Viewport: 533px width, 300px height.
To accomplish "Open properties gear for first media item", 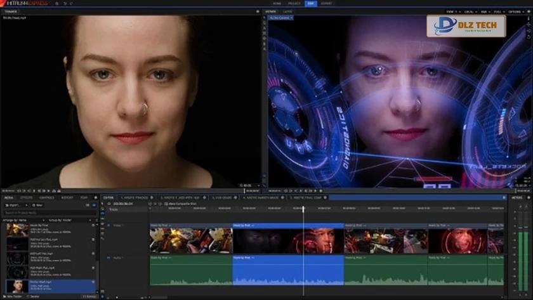I will (x=93, y=225).
